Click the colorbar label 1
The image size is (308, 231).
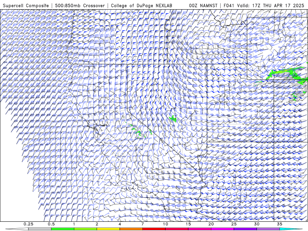pos(74,224)
